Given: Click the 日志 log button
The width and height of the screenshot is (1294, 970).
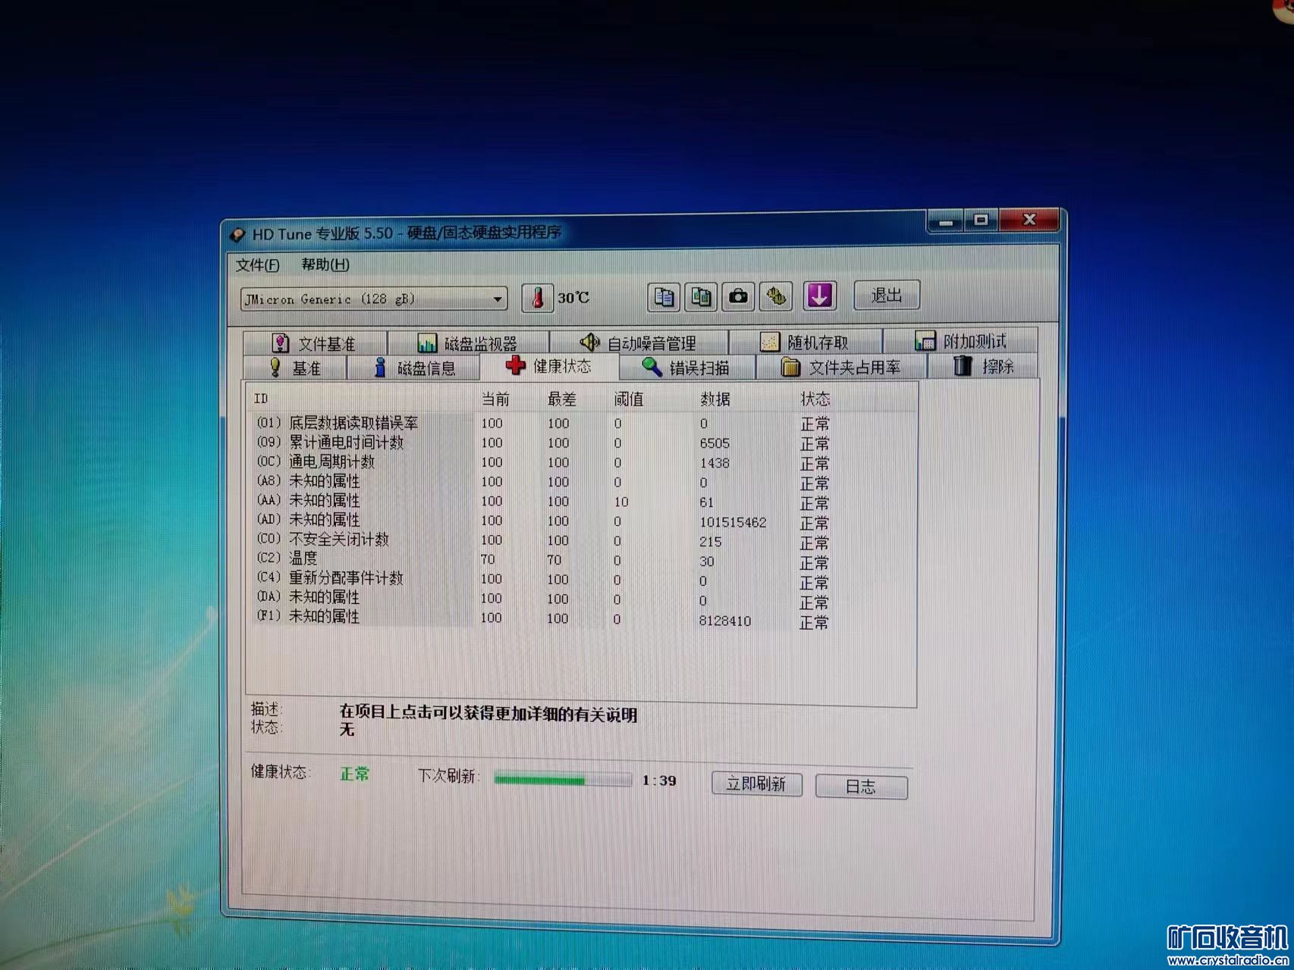Looking at the screenshot, I should (861, 787).
